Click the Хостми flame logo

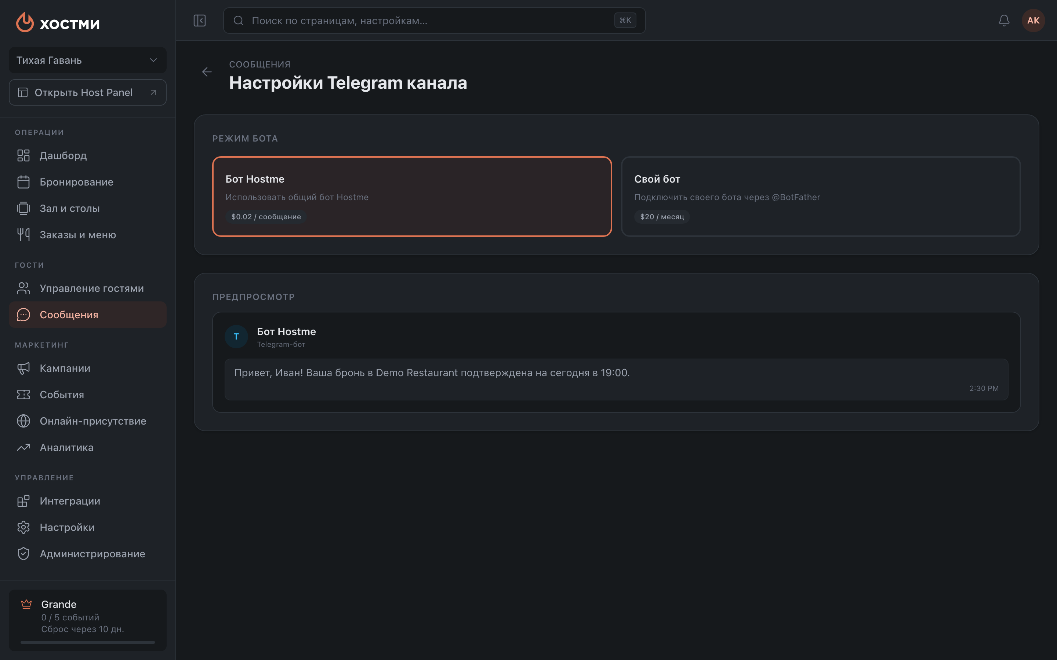25,22
